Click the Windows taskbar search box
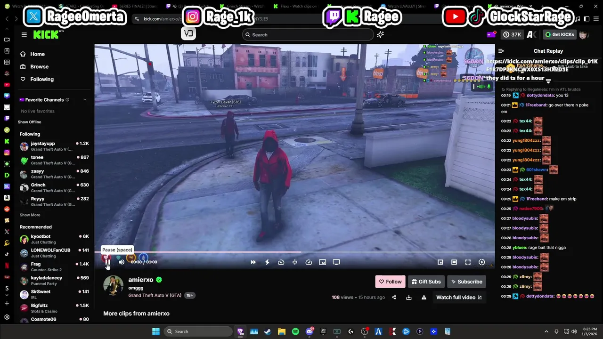Screen dimensions: 603x339 [198, 331]
